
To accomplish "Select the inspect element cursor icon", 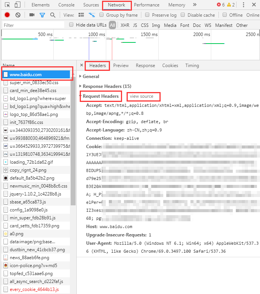I will click(x=7, y=5).
